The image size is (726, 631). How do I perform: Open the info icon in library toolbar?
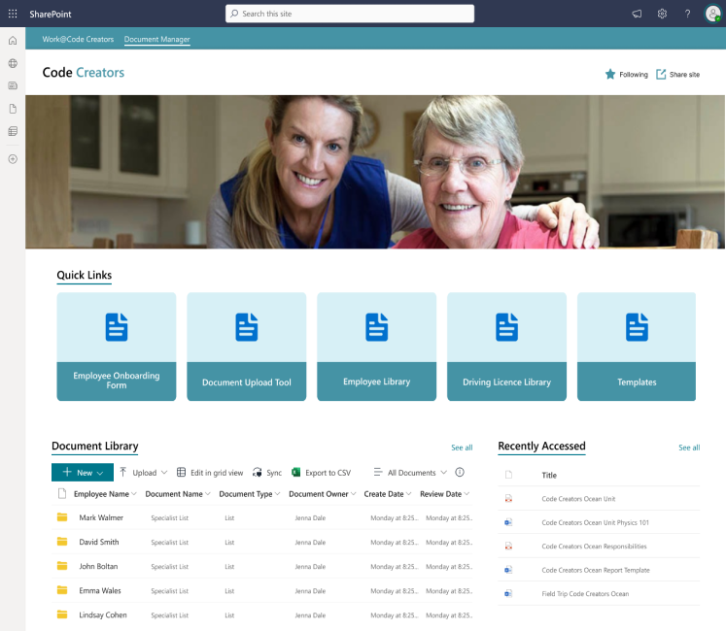[x=460, y=473]
